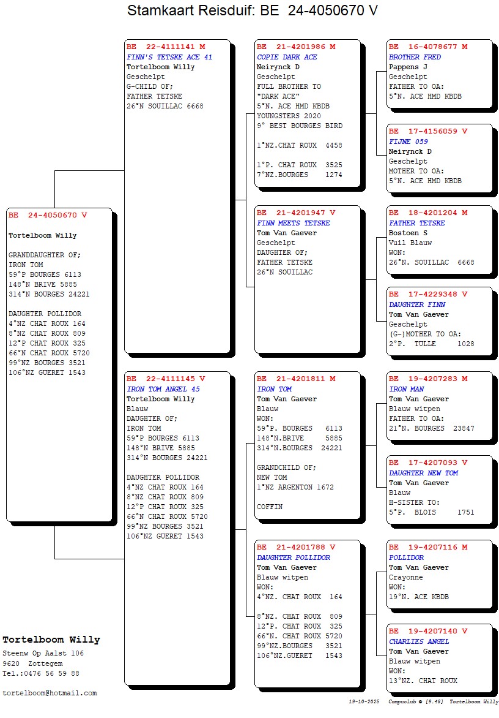Select the COPIE DARK ACE heading

click(287, 57)
